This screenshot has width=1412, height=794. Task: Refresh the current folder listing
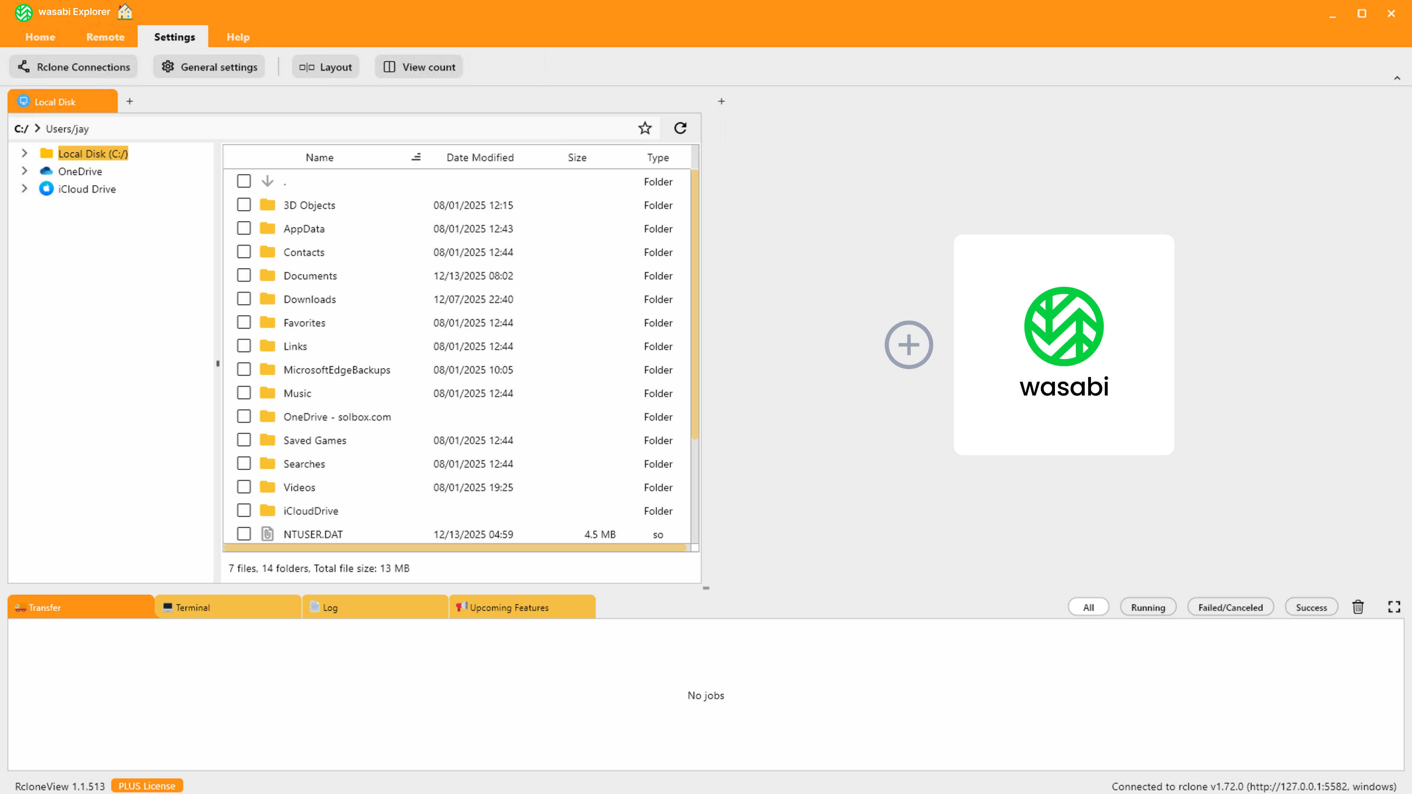pos(680,128)
